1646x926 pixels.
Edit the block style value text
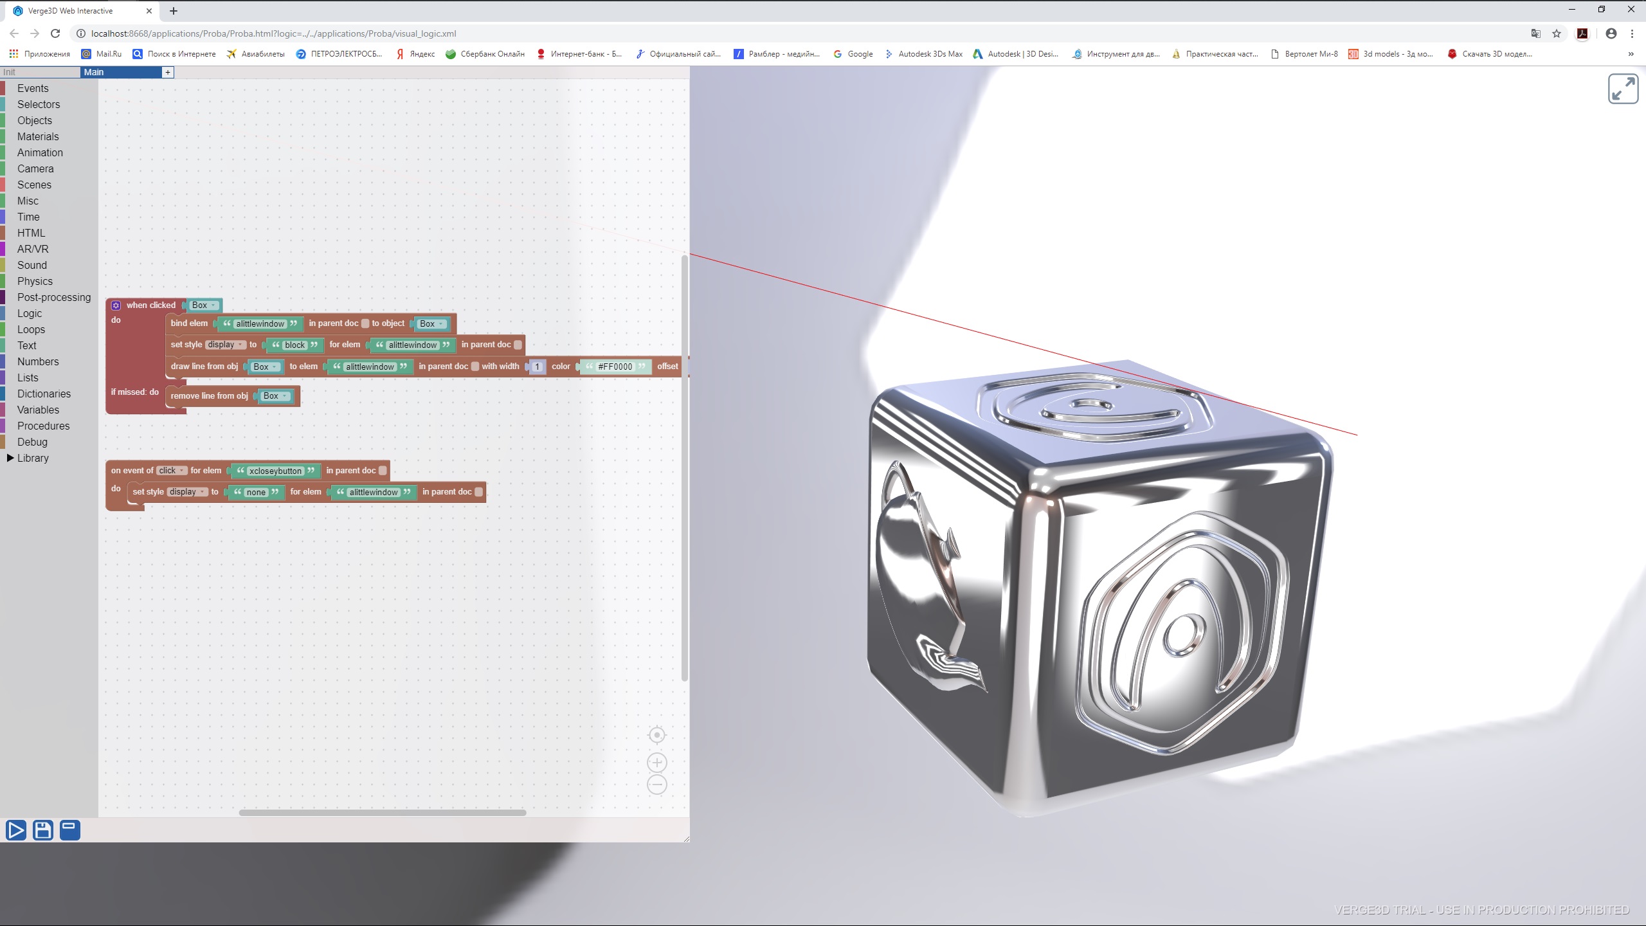point(295,345)
